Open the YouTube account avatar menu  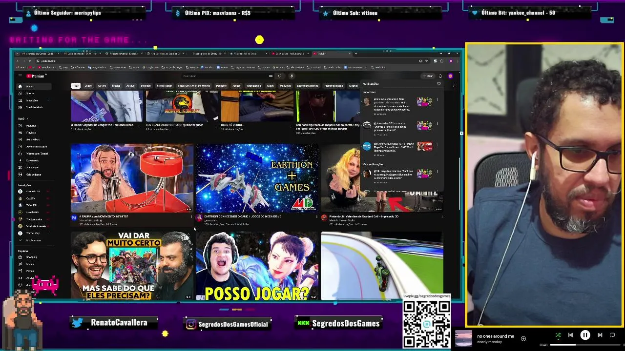pos(450,76)
